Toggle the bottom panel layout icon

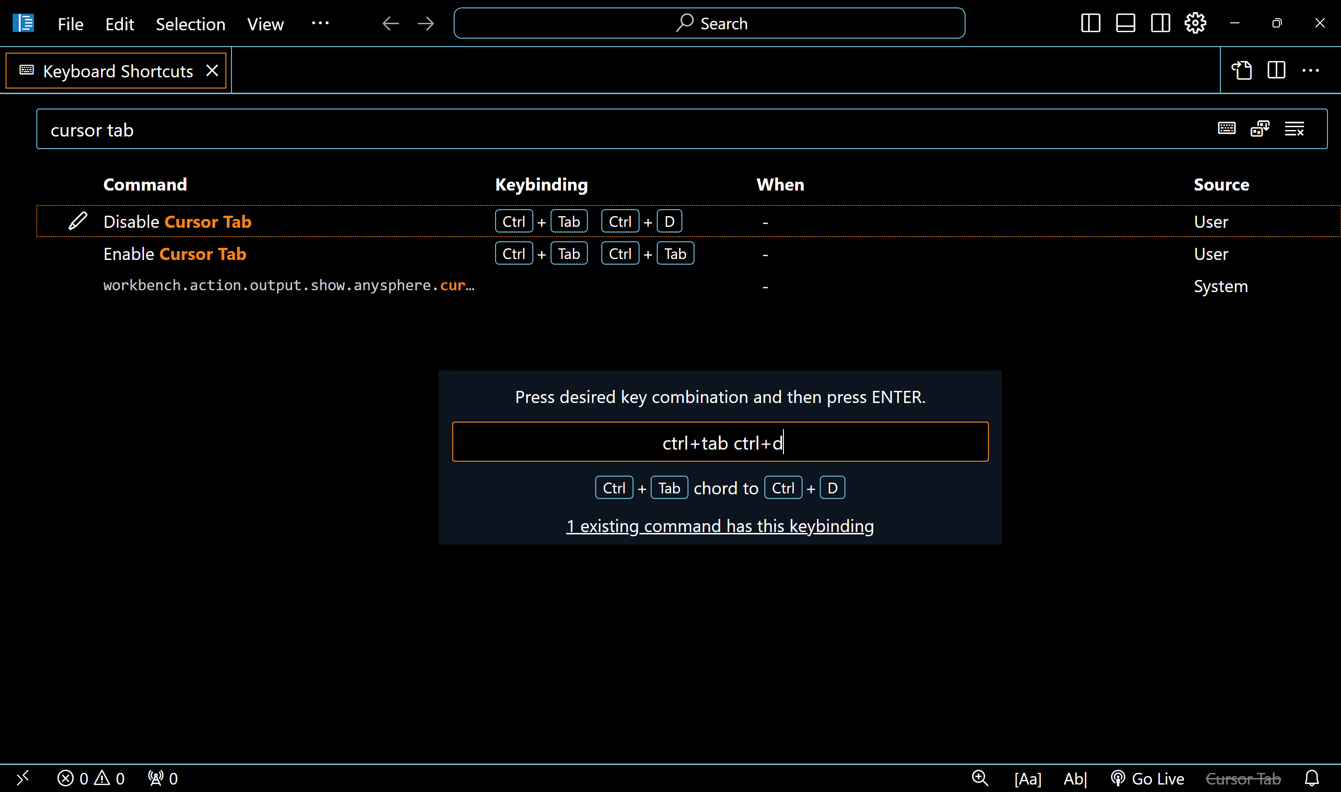[1125, 23]
